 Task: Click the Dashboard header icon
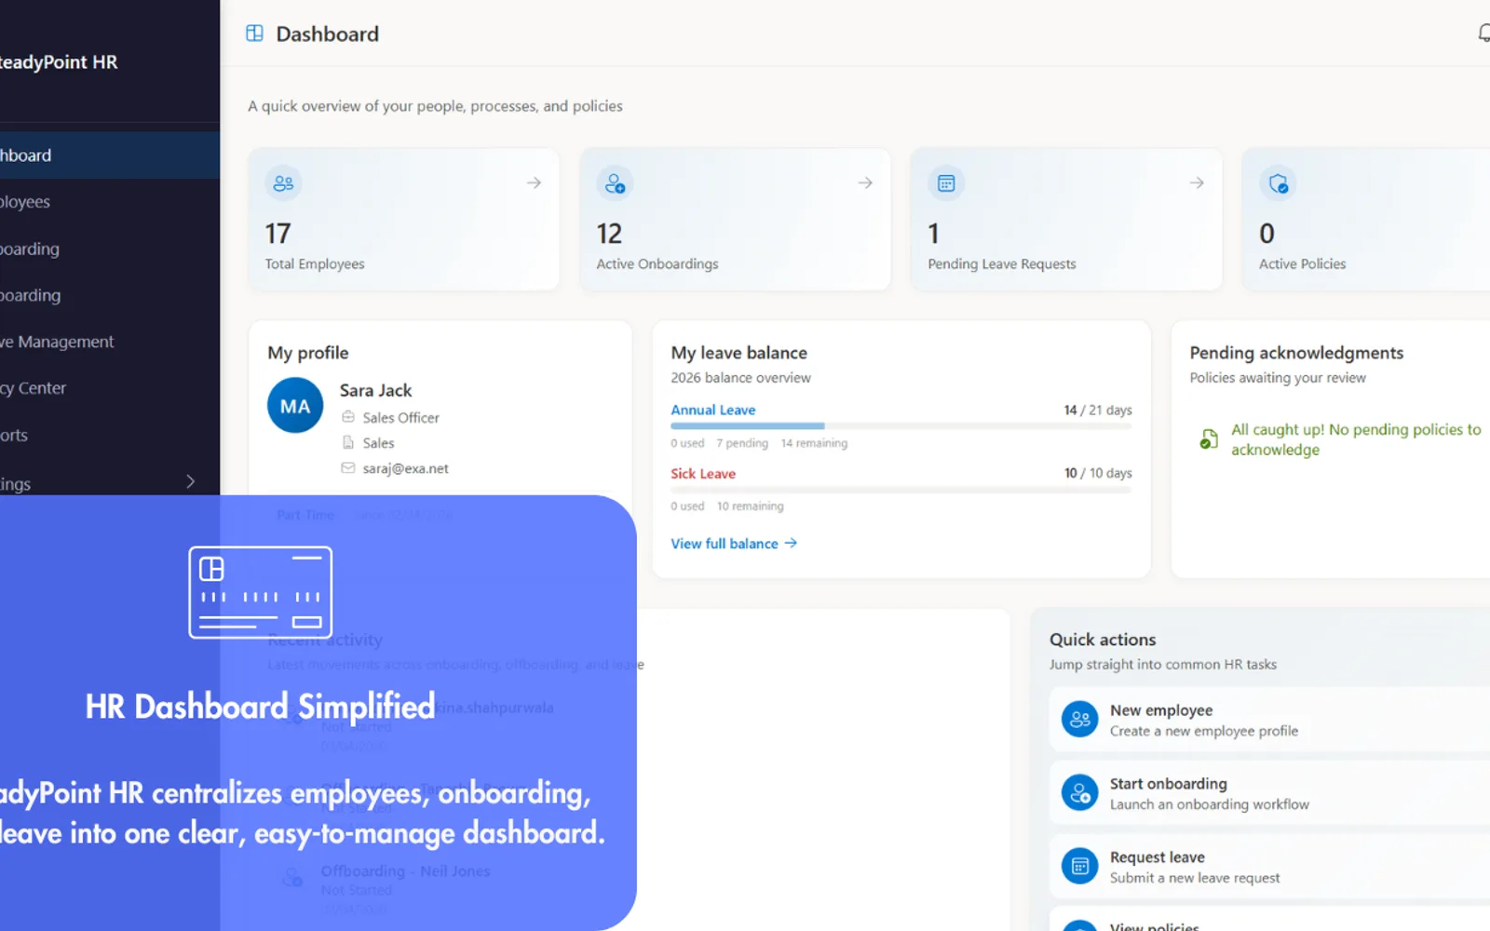(x=254, y=34)
